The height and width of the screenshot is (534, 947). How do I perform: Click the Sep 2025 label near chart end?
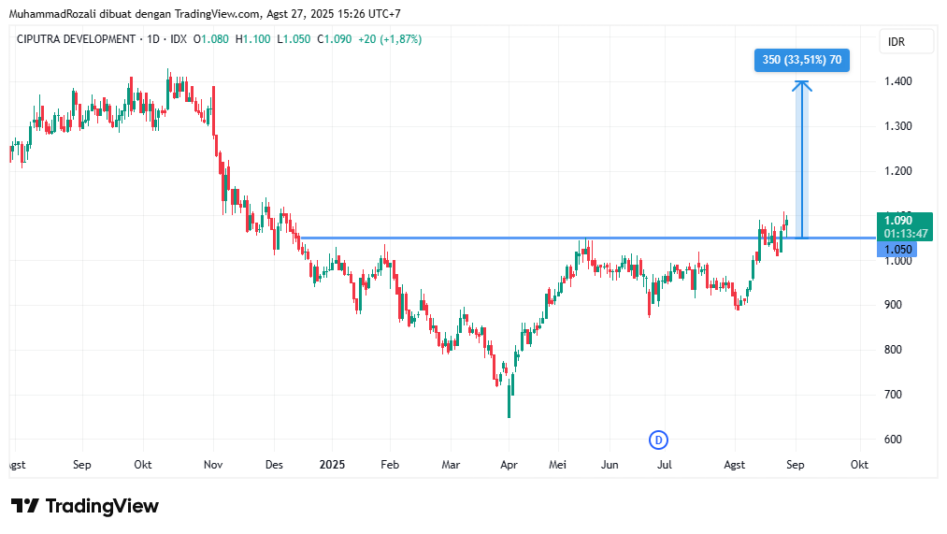(x=796, y=465)
